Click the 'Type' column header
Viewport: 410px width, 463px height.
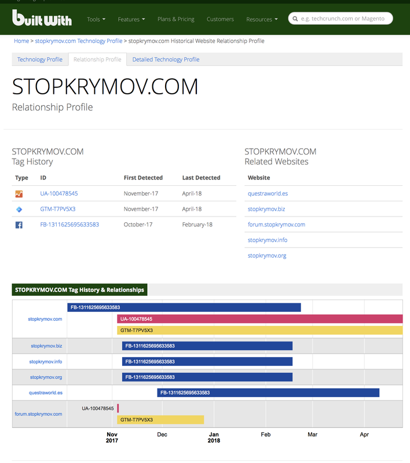click(x=21, y=178)
